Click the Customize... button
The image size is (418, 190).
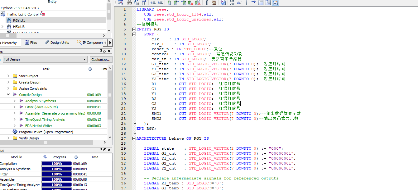click(101, 59)
